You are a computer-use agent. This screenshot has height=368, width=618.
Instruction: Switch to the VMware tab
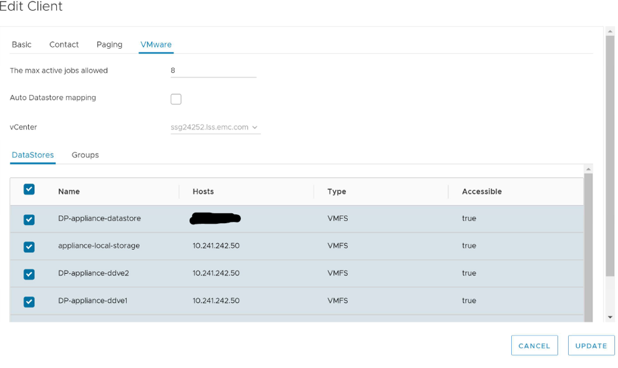pyautogui.click(x=155, y=44)
